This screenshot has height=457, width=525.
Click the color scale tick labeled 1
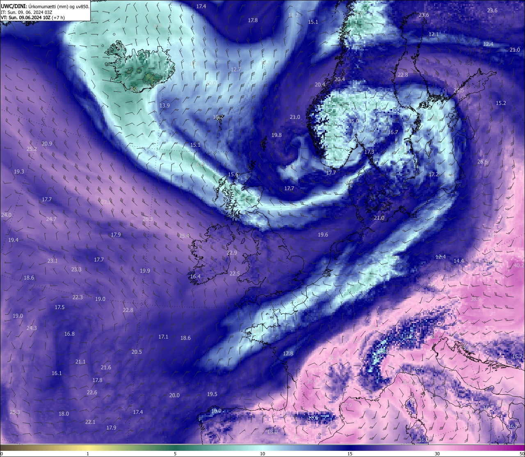[x=88, y=454]
